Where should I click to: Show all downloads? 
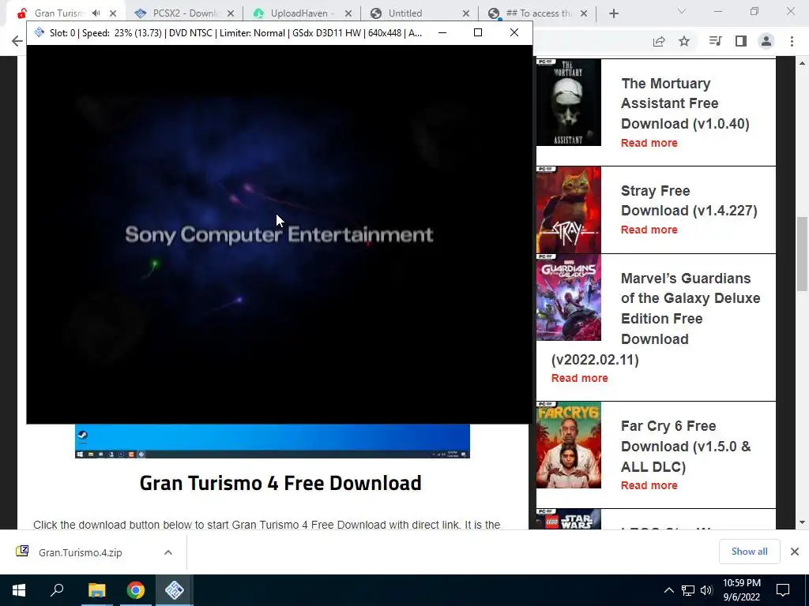pos(749,552)
